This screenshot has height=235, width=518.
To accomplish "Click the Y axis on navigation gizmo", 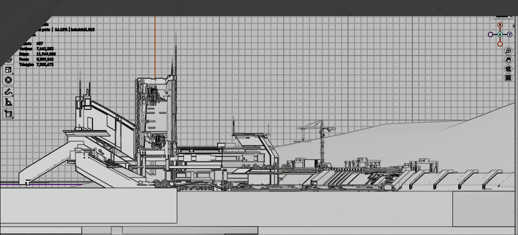I will pyautogui.click(x=510, y=34).
